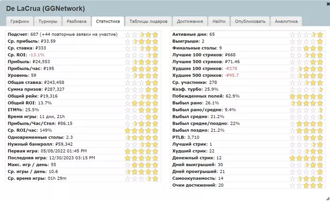Image resolution: width=330 pixels, height=201 pixels.
Task: Click the stars beside Одновременные столы
Action: (141, 137)
